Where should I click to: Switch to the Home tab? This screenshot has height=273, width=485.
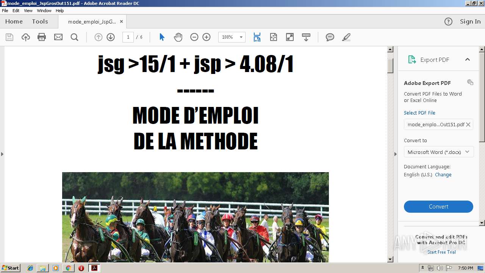point(14,22)
